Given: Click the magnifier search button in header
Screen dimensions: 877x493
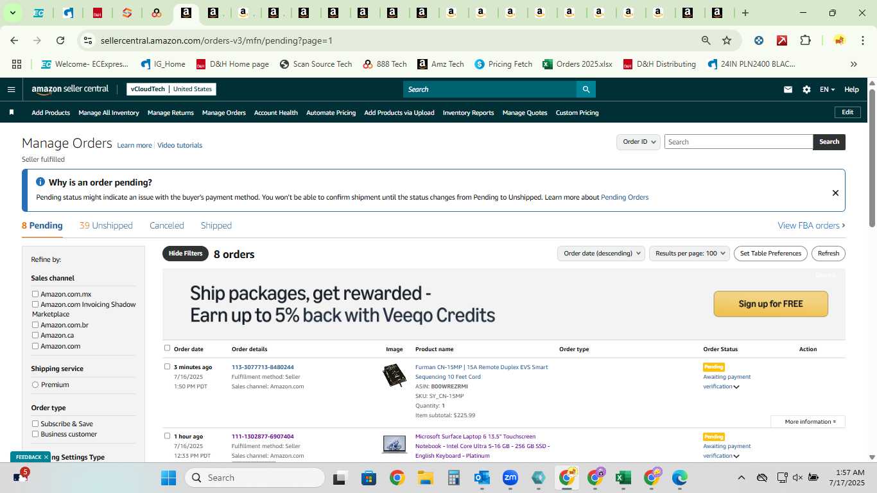Looking at the screenshot, I should (586, 89).
